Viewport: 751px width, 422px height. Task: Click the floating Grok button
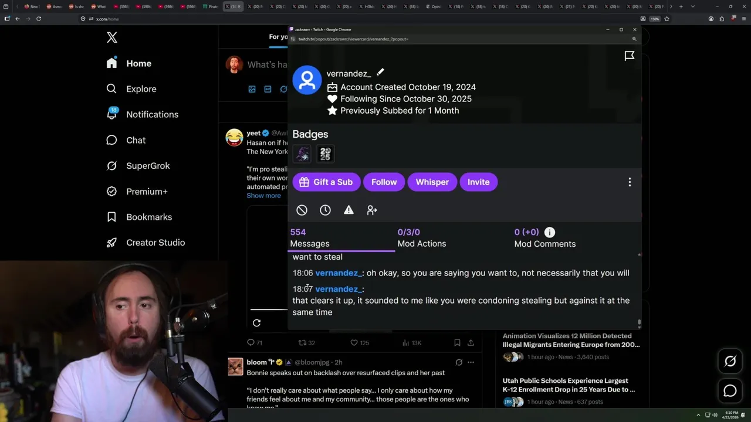click(730, 362)
